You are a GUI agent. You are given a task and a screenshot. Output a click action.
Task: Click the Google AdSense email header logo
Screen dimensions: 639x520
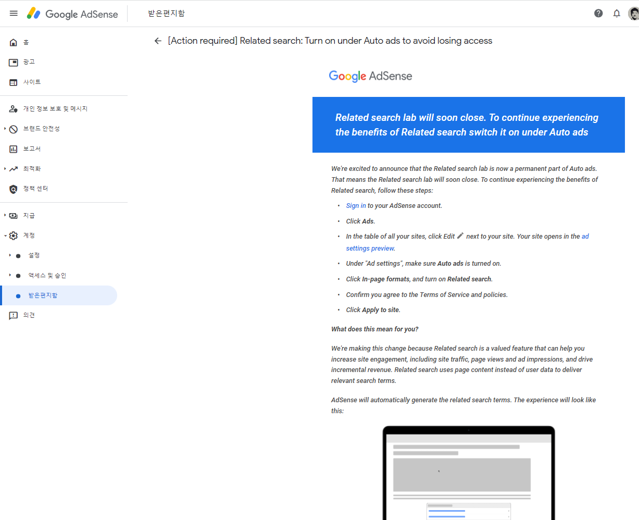click(370, 76)
